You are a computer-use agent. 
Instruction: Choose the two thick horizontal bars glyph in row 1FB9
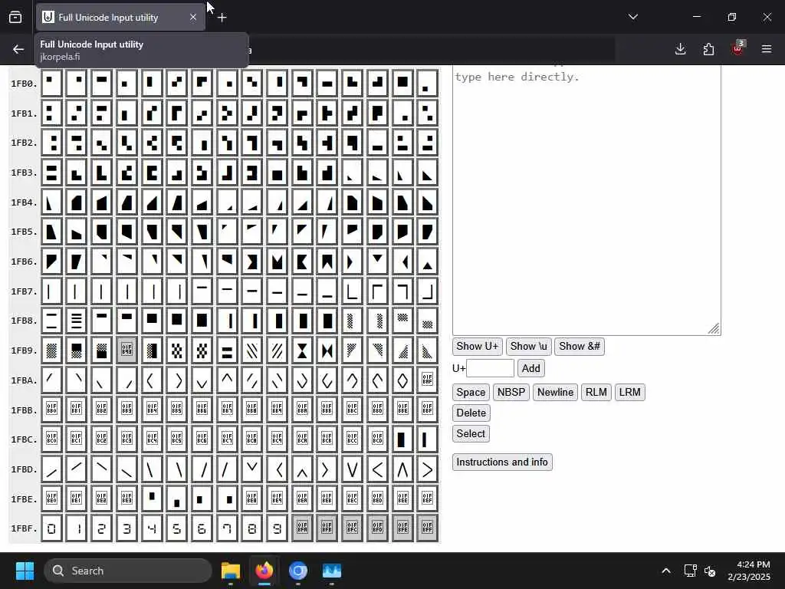click(x=227, y=350)
